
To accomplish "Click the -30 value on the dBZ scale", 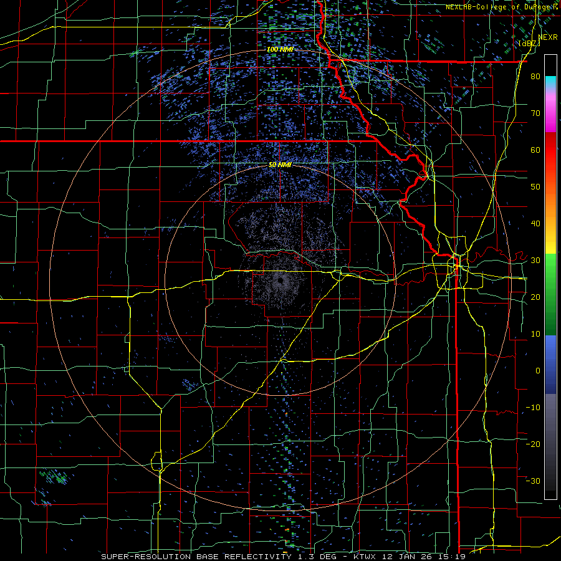I will click(x=533, y=481).
